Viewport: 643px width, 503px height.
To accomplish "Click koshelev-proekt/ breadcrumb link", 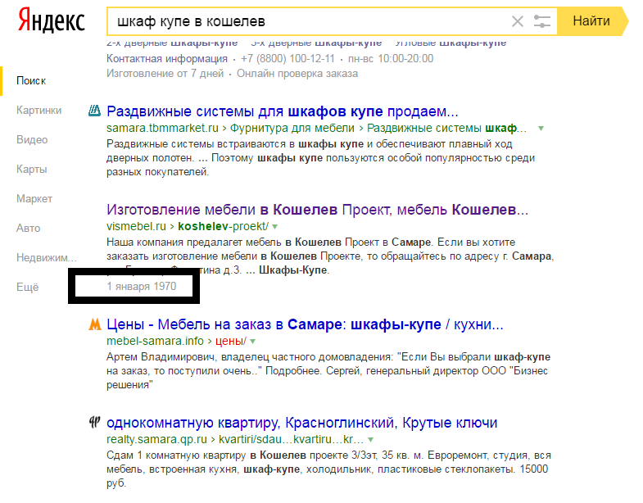I will point(223,226).
